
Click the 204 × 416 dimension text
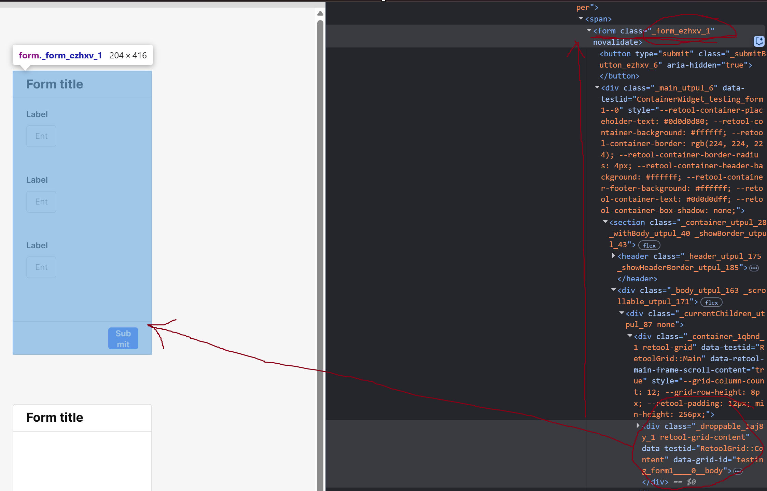click(128, 55)
